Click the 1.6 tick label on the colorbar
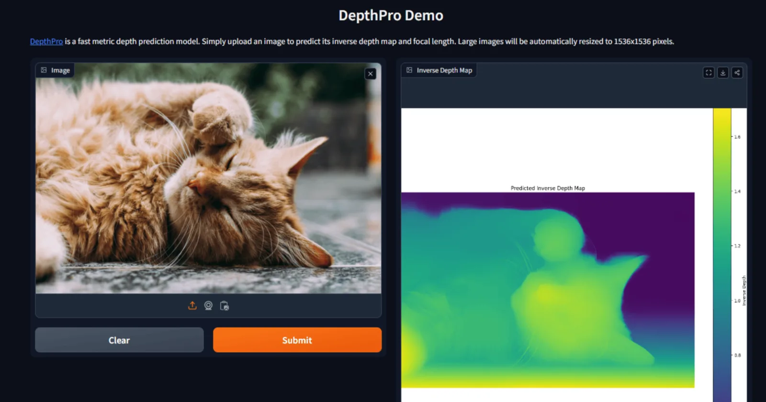 click(x=737, y=137)
